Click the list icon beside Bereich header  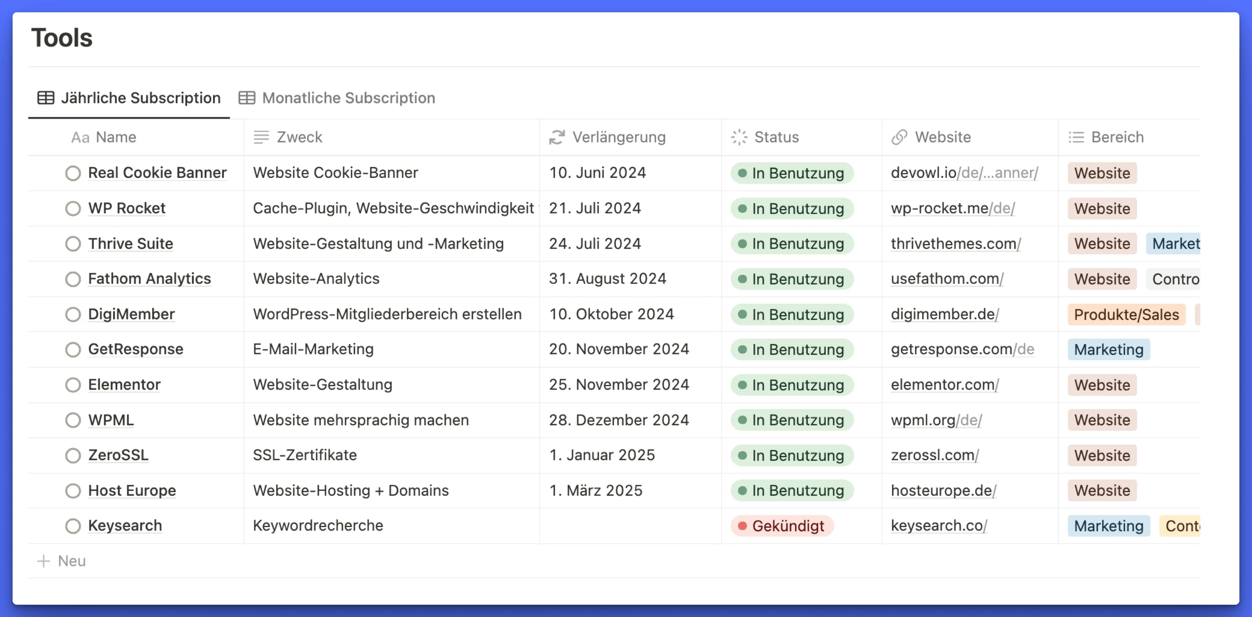pos(1076,138)
